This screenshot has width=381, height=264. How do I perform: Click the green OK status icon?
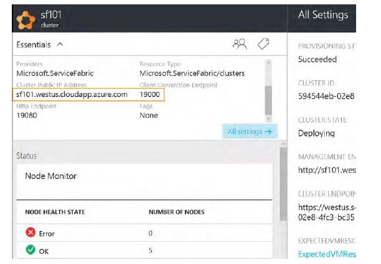(x=31, y=250)
